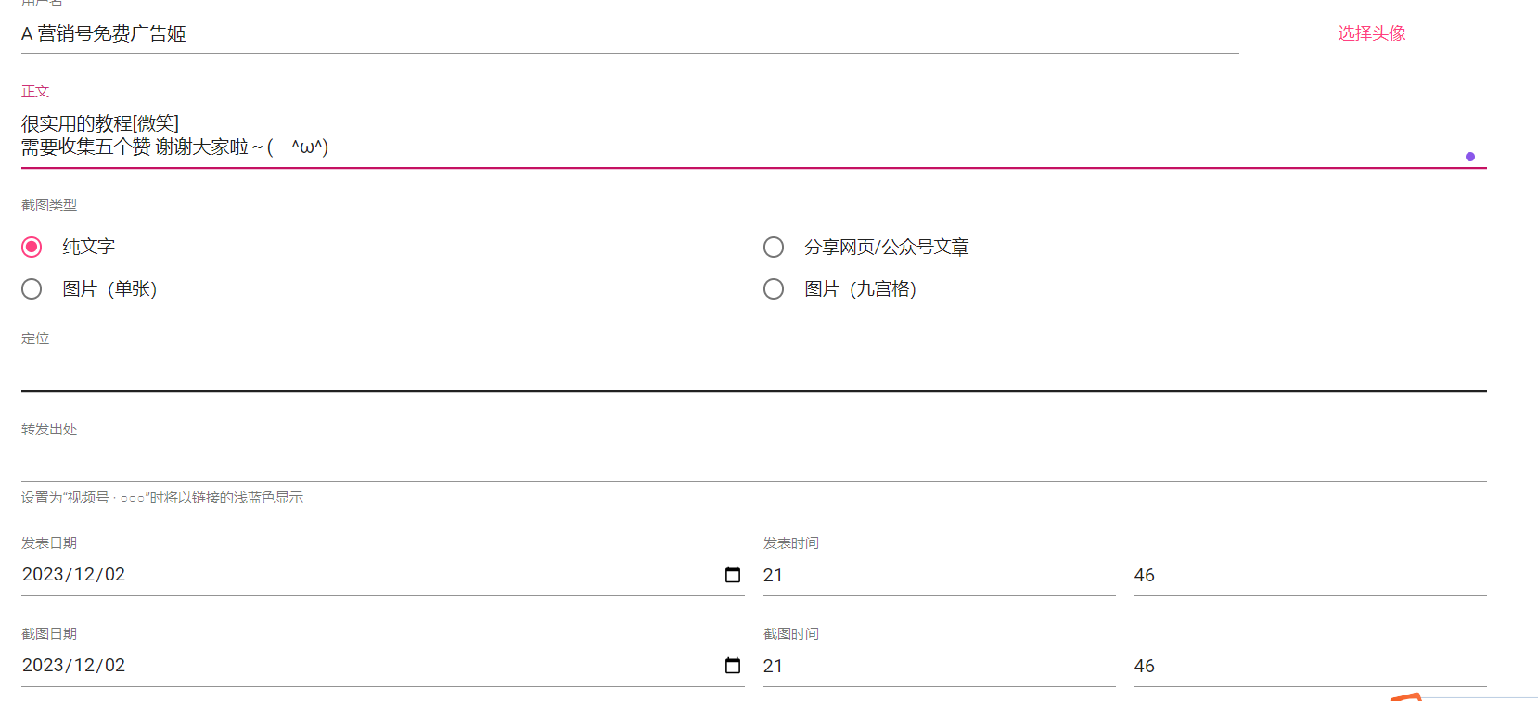Click the 发表日期 date value 2023/12/02
Screen dimensions: 1538x701
click(x=74, y=575)
